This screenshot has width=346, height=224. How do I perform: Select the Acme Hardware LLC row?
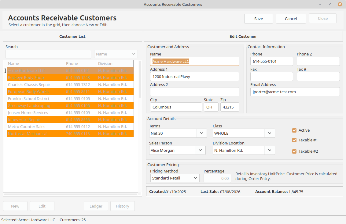[x=70, y=71]
